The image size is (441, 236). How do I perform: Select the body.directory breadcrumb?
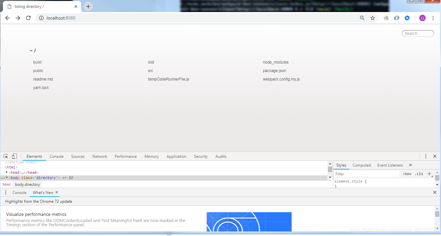pyautogui.click(x=27, y=184)
